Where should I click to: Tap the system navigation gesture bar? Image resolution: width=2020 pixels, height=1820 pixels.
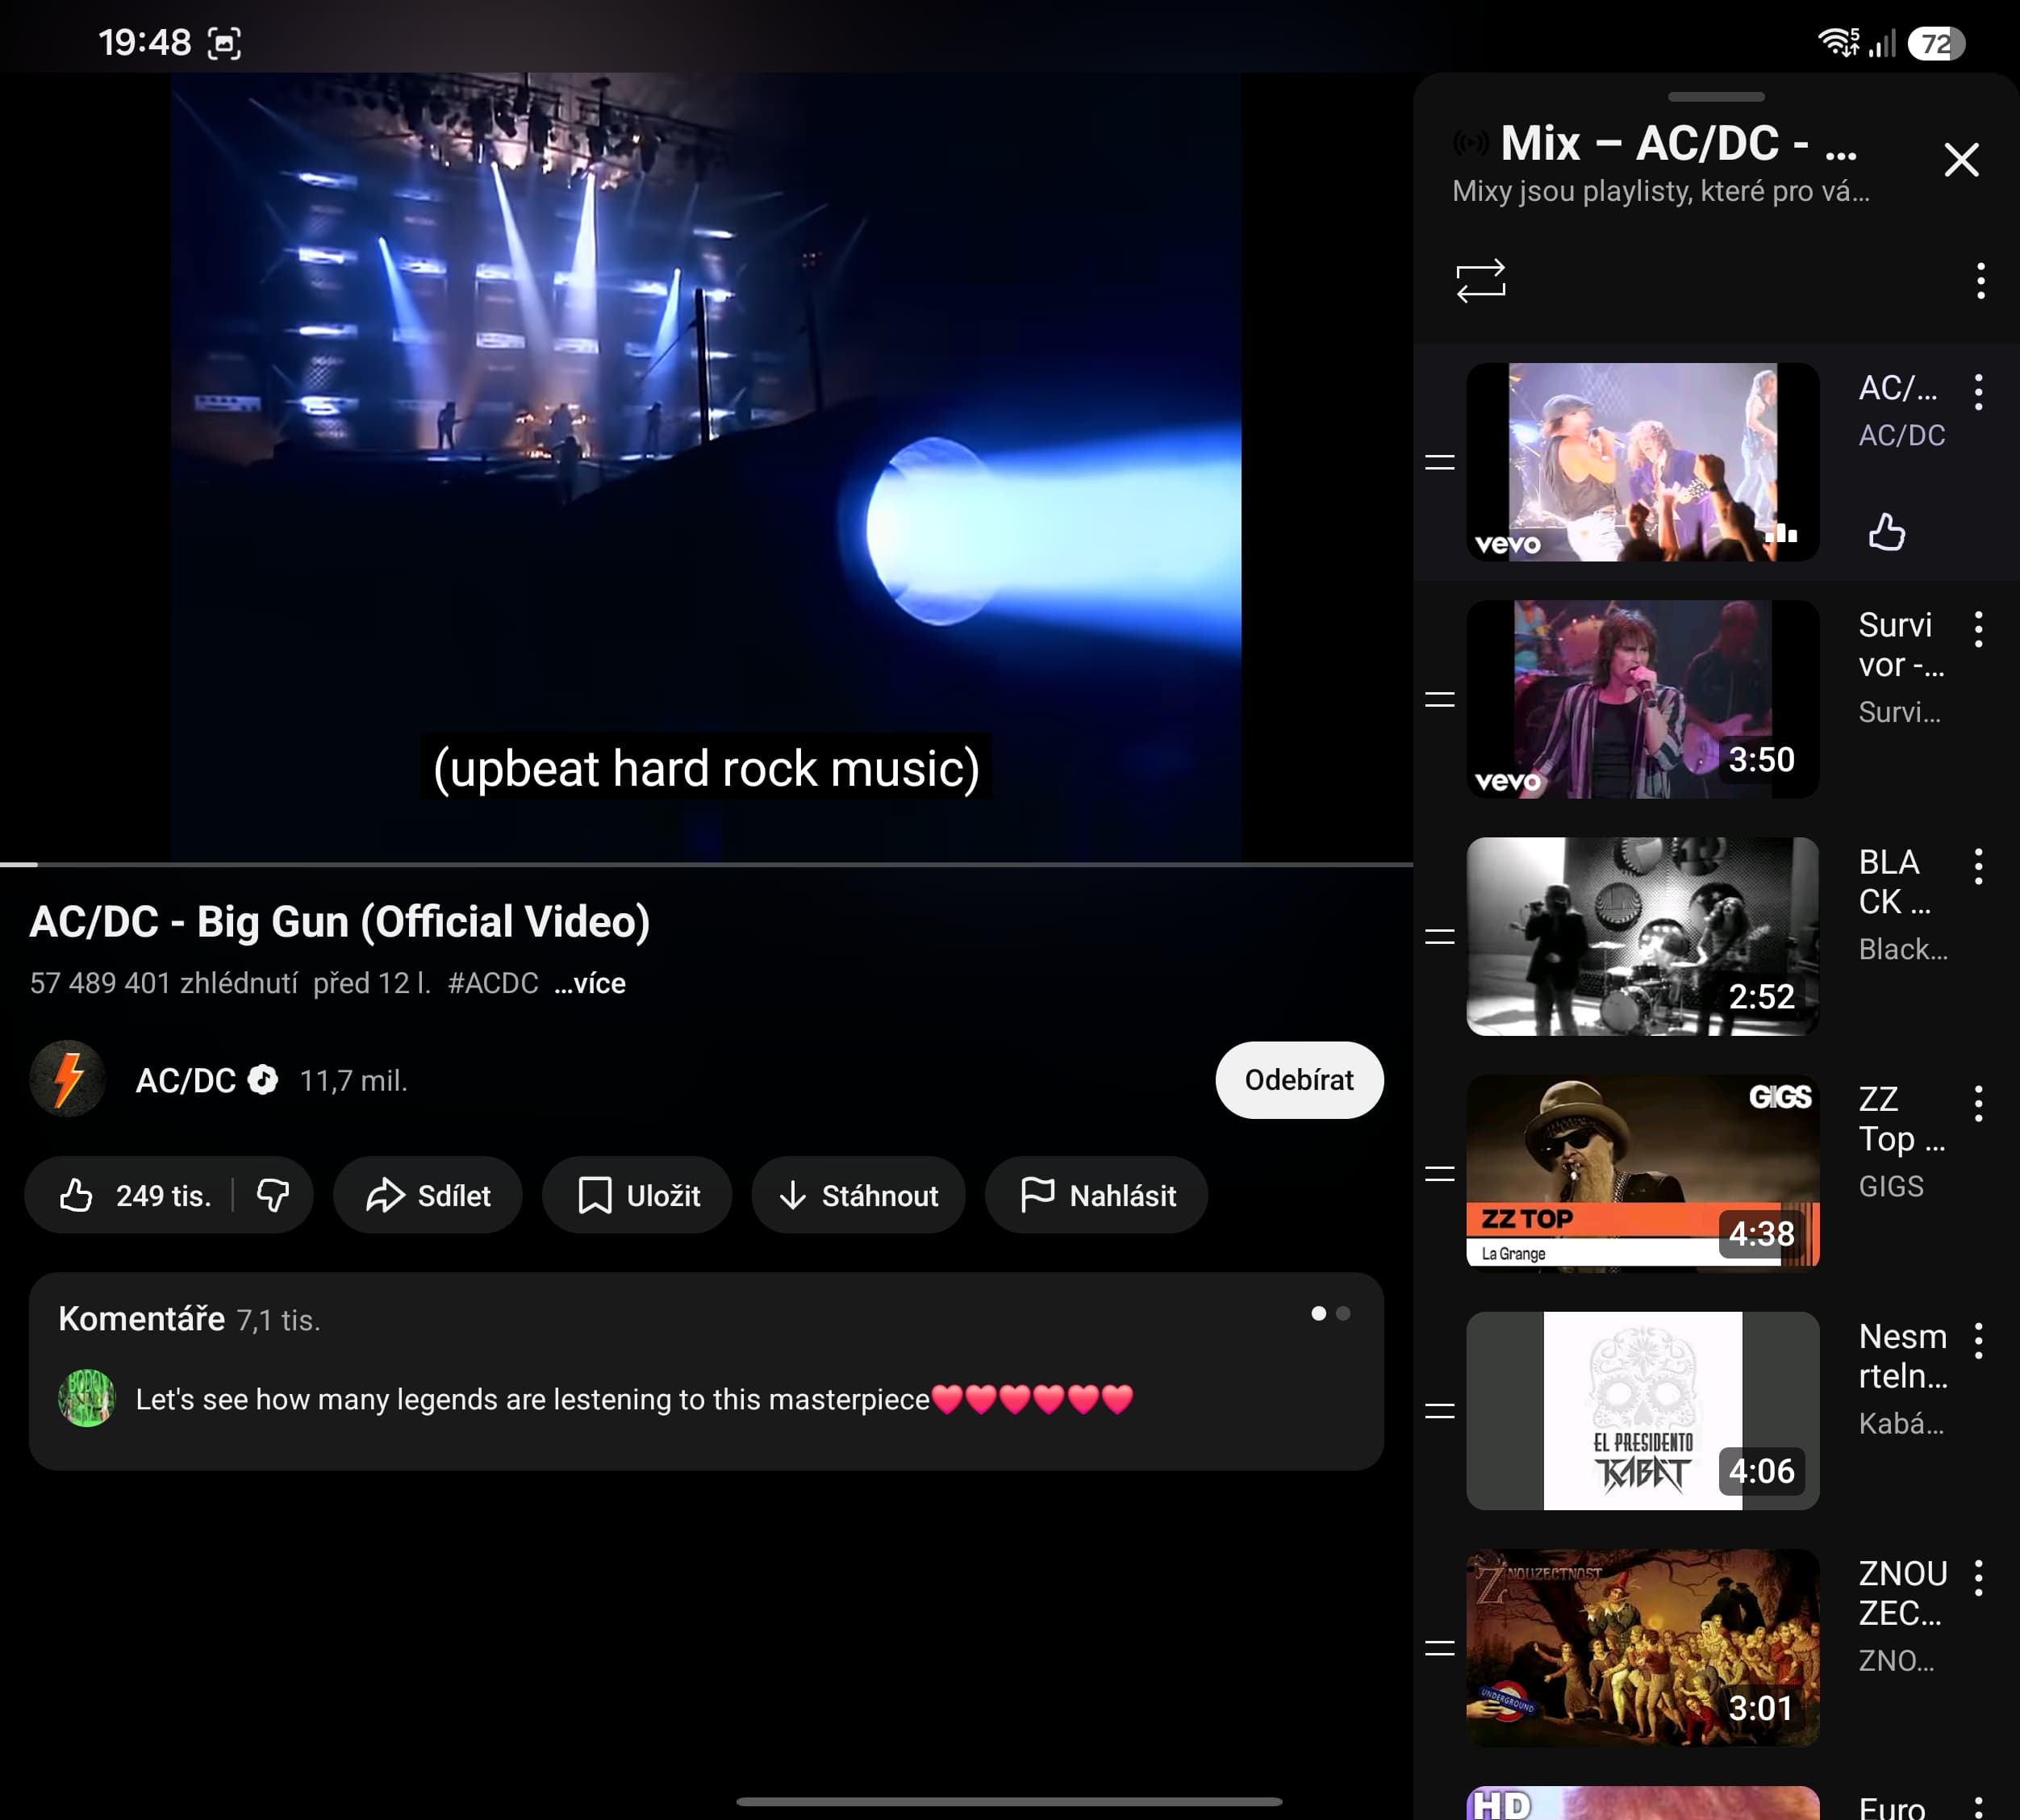pos(1009,1802)
